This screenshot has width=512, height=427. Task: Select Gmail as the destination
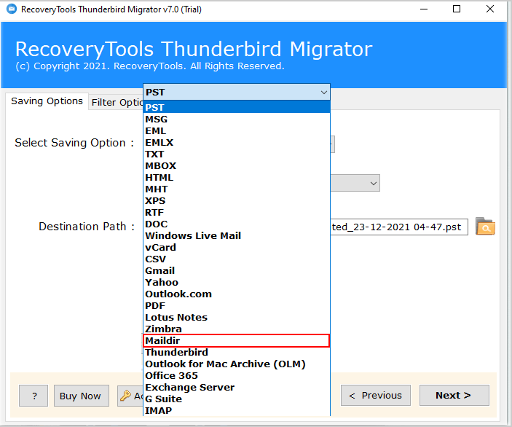point(237,270)
